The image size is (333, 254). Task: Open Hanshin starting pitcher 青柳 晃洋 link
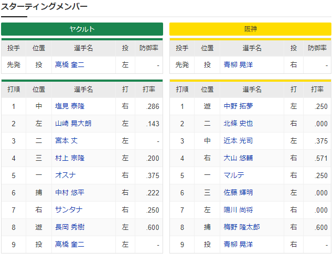238,64
